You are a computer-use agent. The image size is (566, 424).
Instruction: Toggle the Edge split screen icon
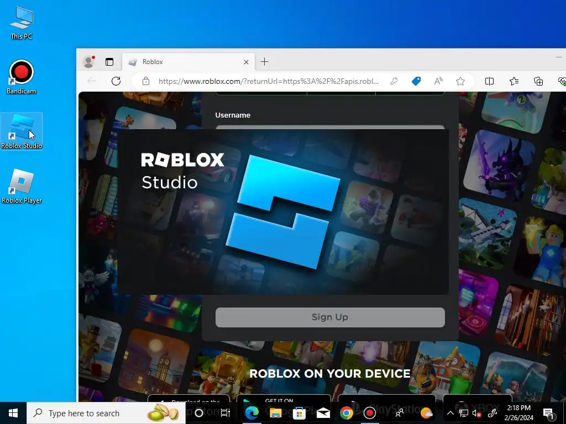490,81
